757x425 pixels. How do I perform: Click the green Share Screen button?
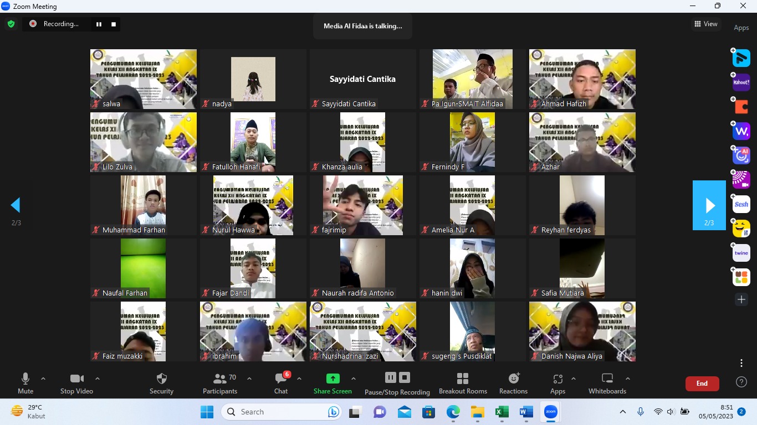click(x=333, y=383)
